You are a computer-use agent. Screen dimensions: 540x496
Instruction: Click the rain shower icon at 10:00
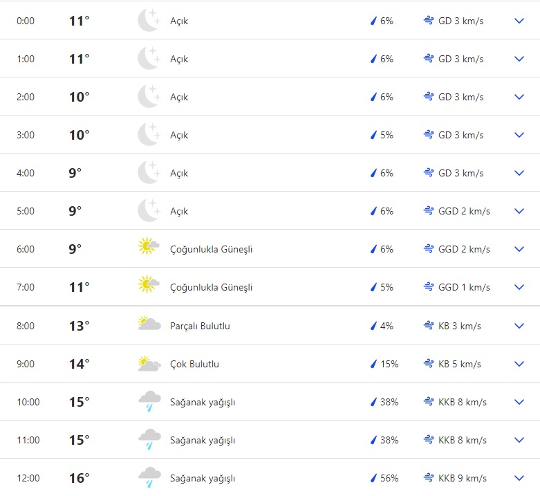tap(149, 401)
